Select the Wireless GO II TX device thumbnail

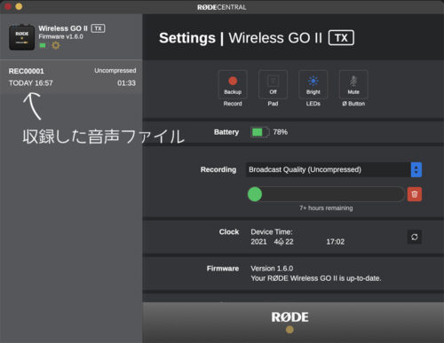point(21,37)
